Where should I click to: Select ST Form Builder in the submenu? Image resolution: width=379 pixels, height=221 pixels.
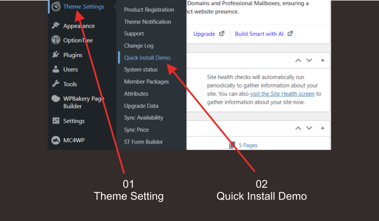144,142
